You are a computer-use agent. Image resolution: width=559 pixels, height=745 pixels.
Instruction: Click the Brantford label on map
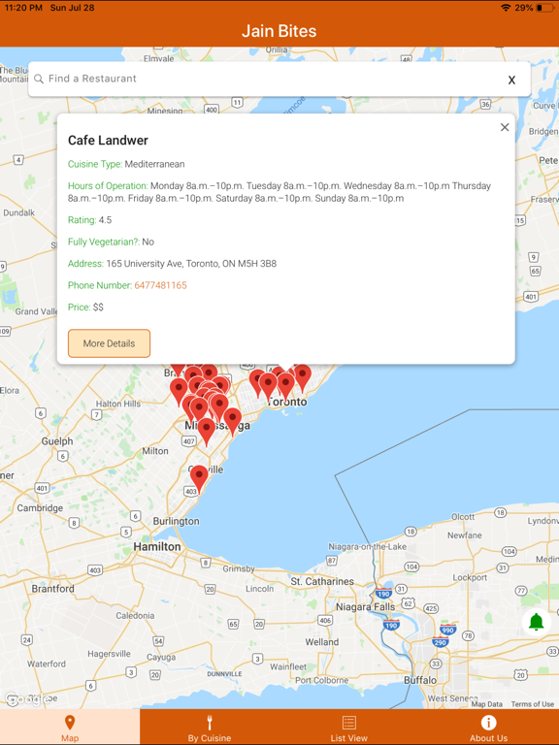click(x=52, y=589)
